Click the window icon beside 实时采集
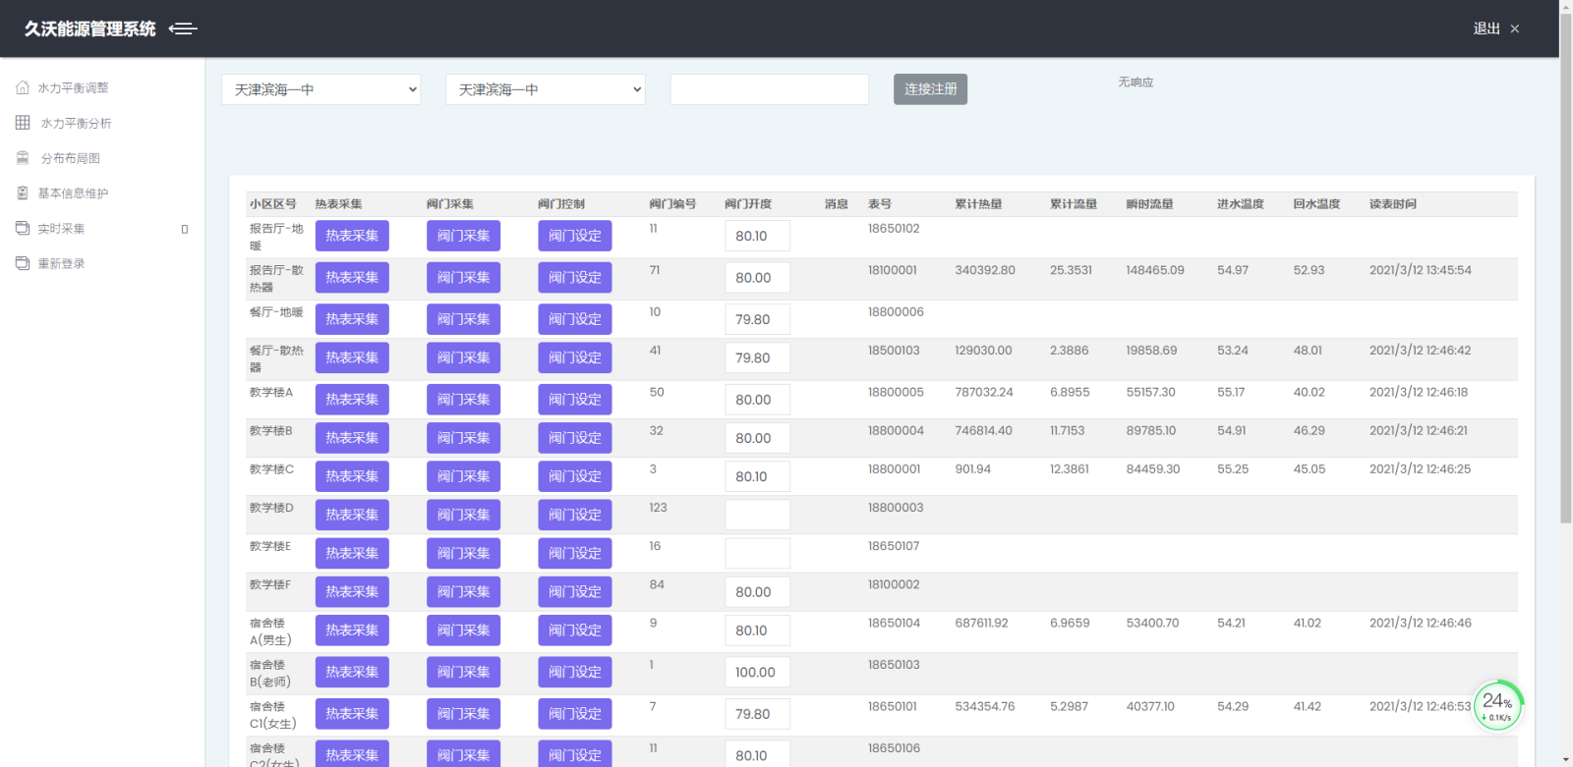Image resolution: width=1573 pixels, height=767 pixels. 23,228
